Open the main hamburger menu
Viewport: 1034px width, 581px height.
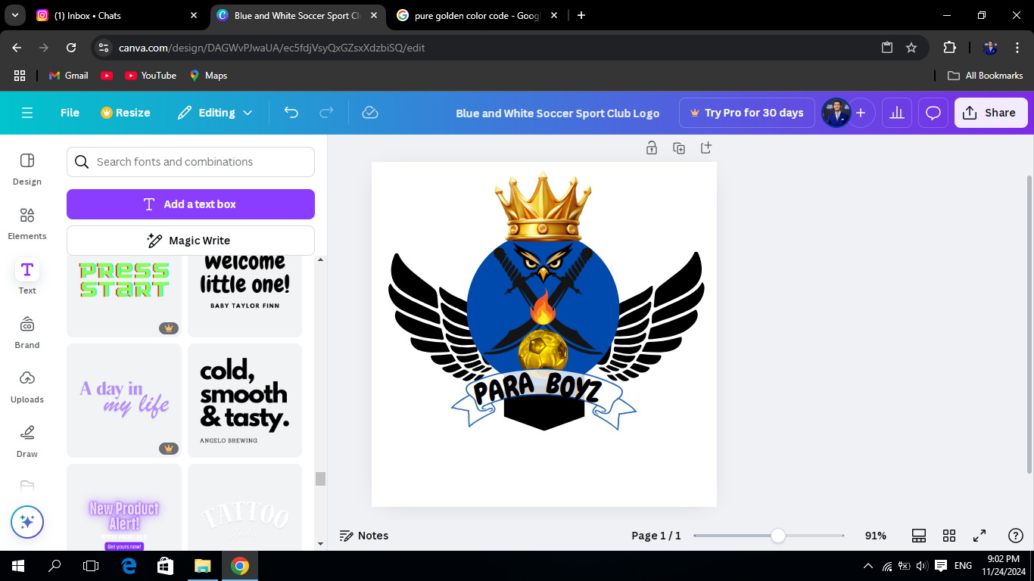(x=27, y=113)
